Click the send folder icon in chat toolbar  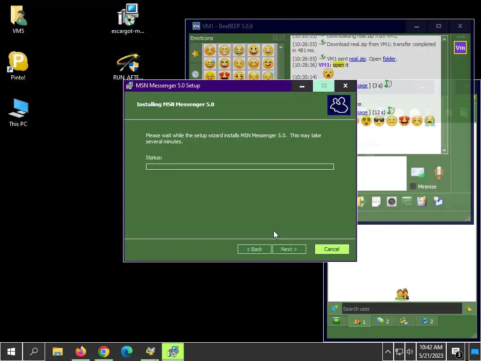362,202
